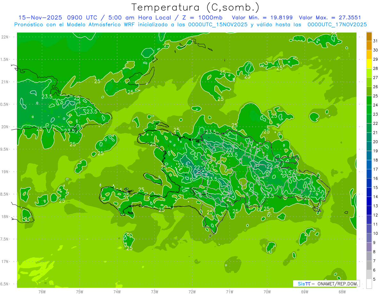Image resolution: width=384 pixels, height=296 pixels.
Task: Click the "31" color scale label
Action: pos(376,41)
